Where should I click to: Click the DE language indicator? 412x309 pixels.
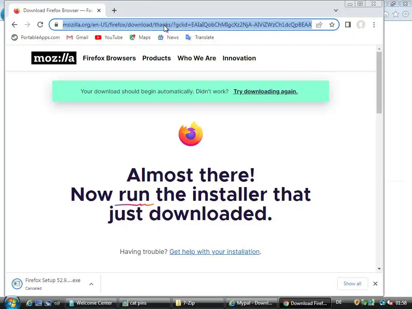click(x=339, y=302)
